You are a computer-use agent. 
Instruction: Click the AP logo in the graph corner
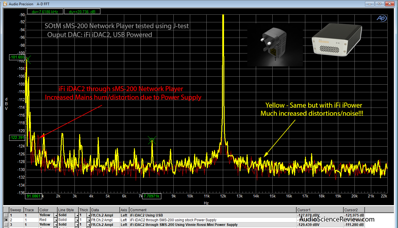[x=382, y=18]
